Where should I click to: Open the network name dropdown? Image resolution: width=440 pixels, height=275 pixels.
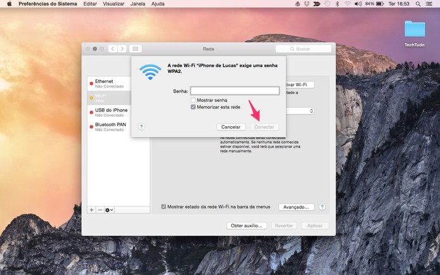(x=299, y=111)
